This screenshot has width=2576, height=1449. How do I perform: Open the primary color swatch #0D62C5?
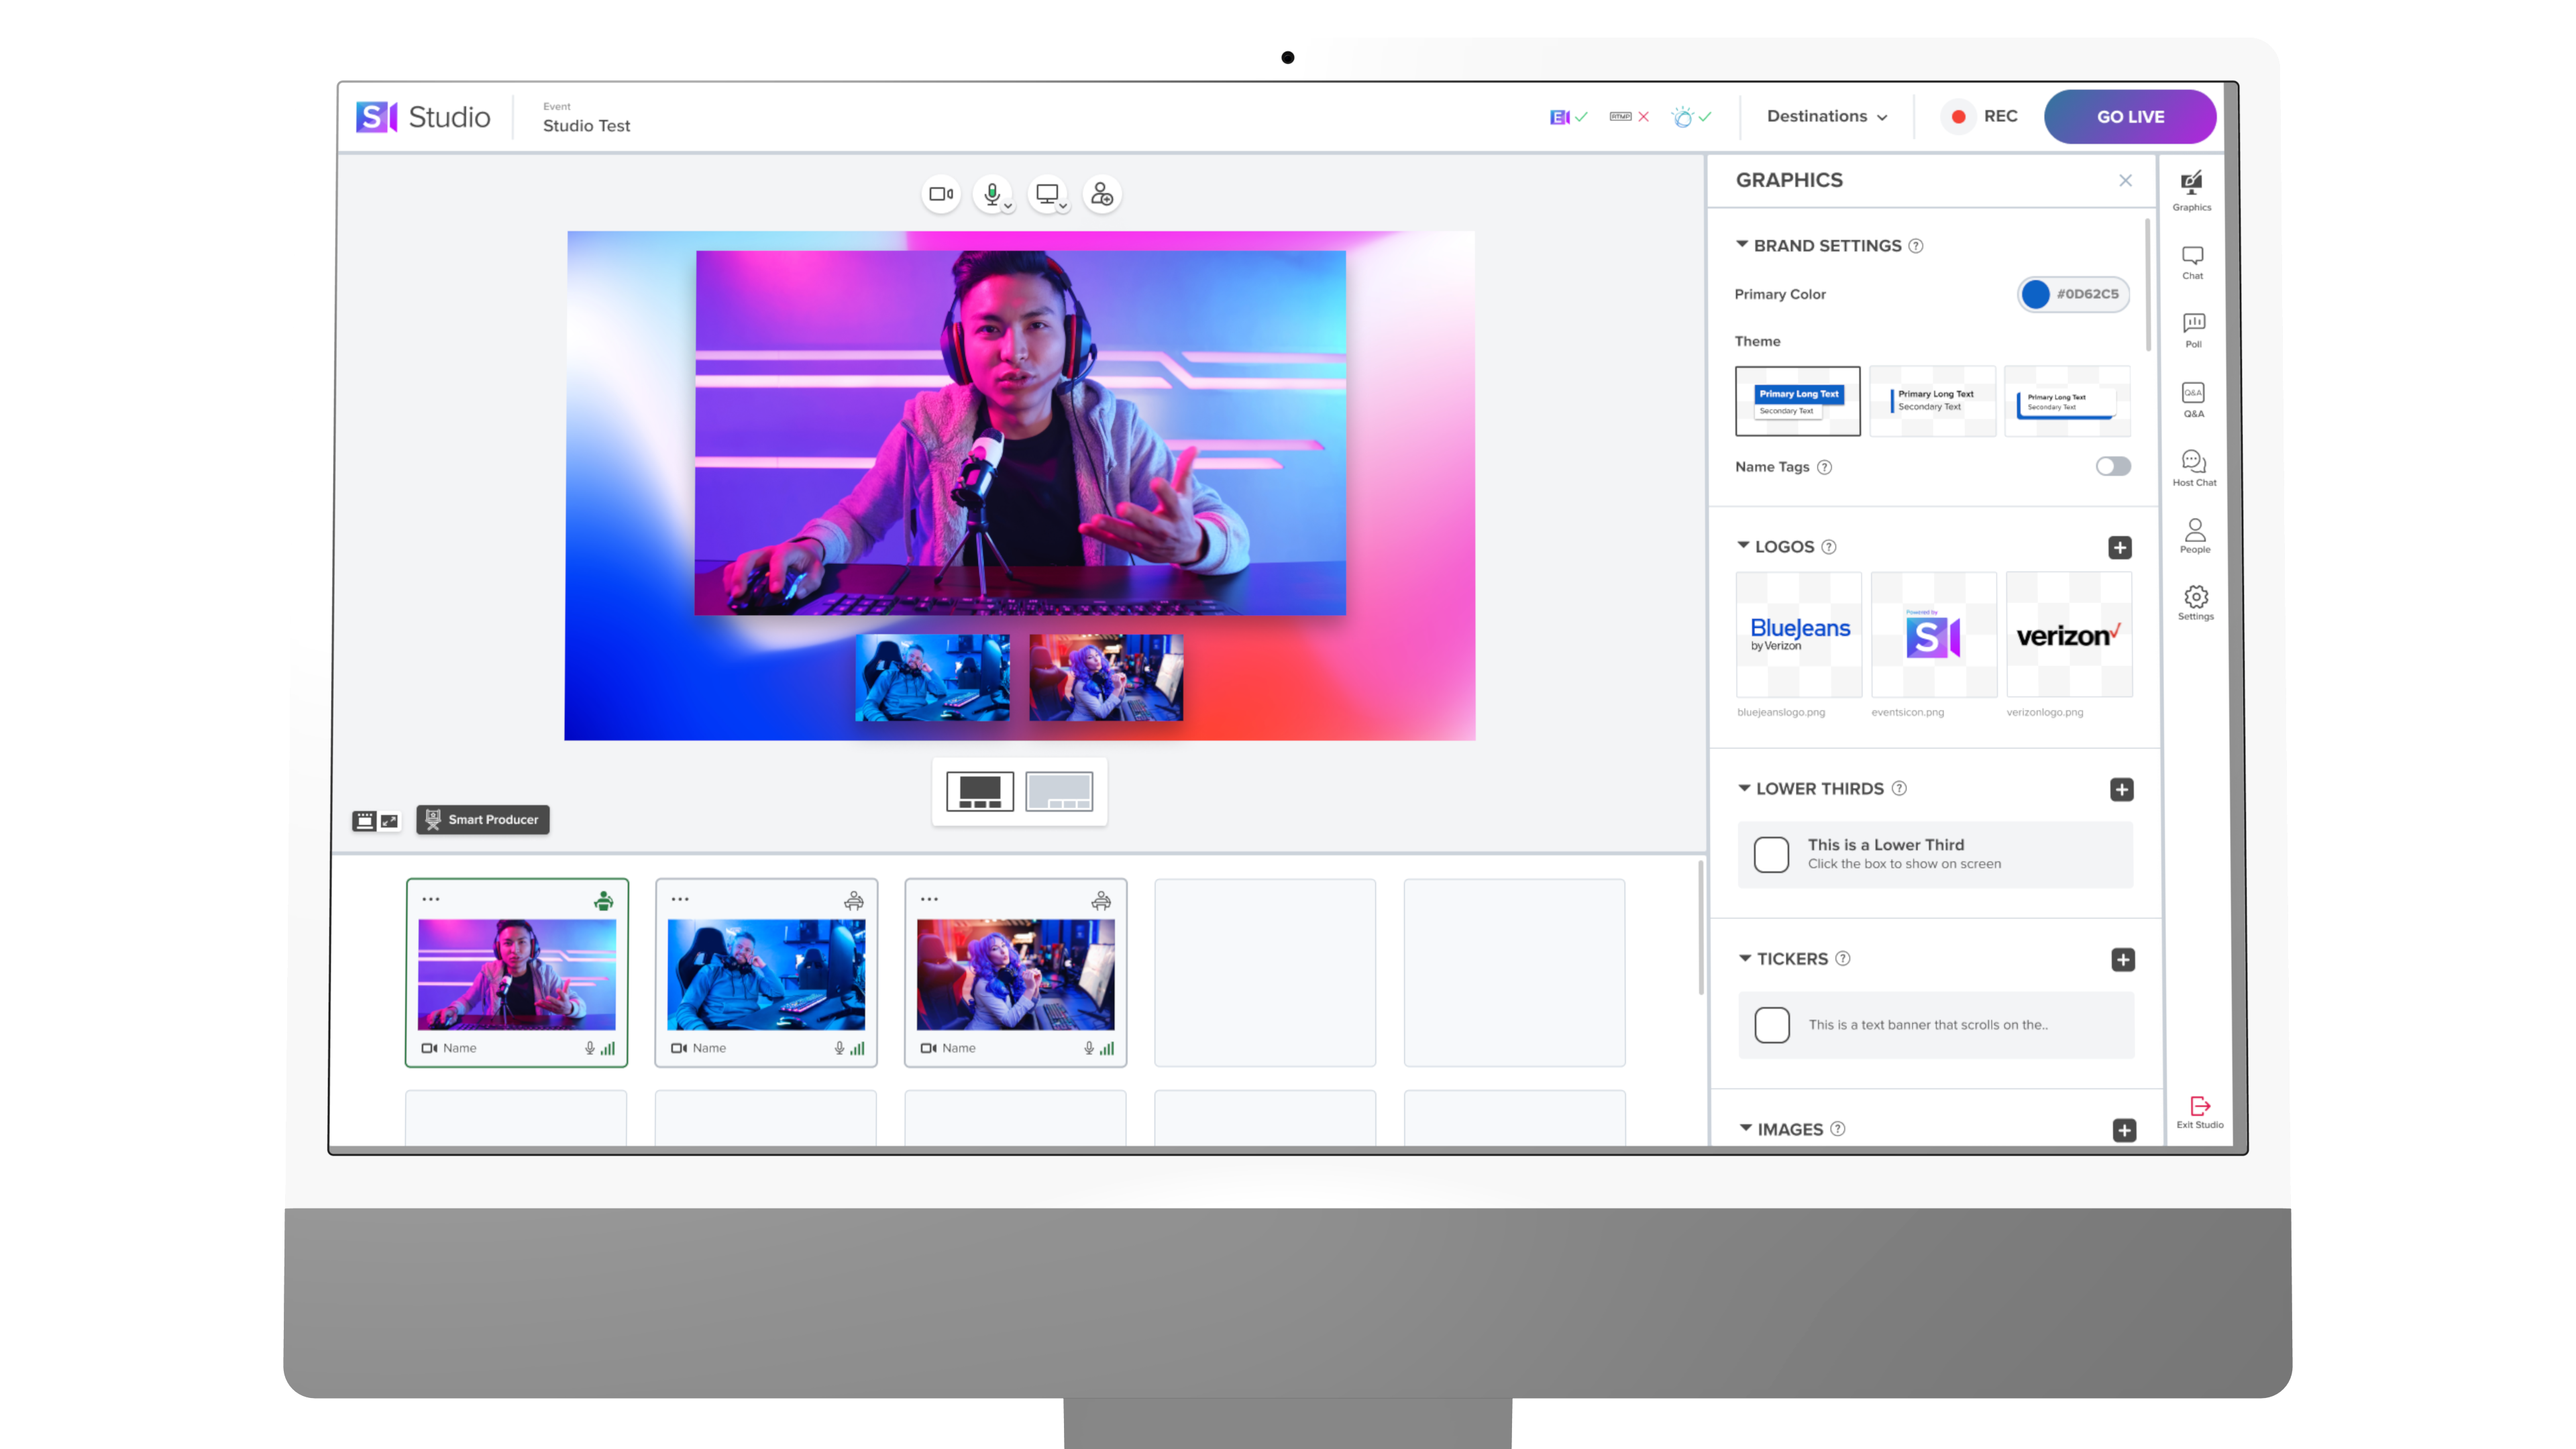pos(2035,294)
